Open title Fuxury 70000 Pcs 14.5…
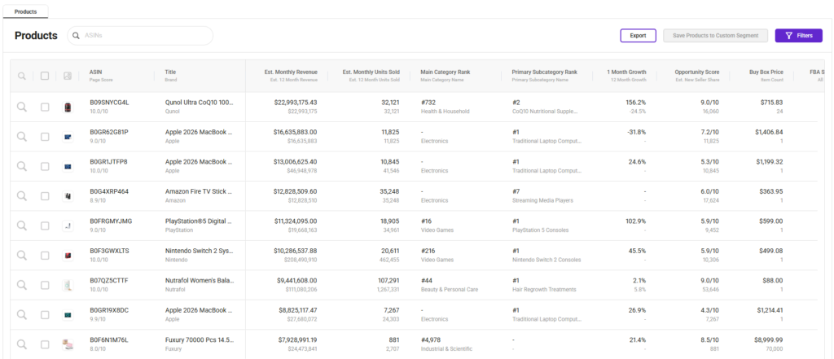The image size is (834, 359). 199,339
